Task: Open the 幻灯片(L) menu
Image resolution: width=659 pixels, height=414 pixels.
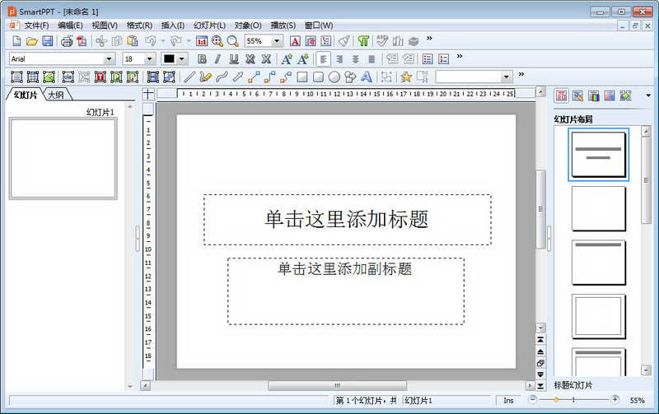Action: (209, 26)
